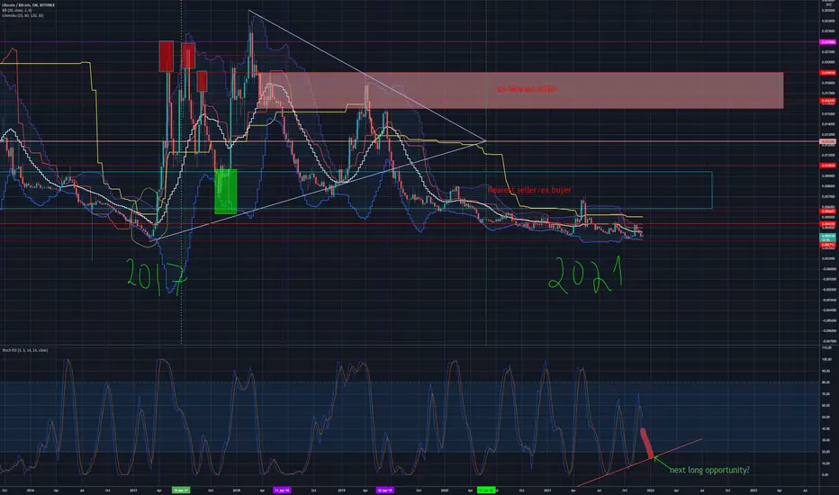Click the BTC currency label above the price axis
Viewport: 839px width, 495px height.
pos(829,4)
